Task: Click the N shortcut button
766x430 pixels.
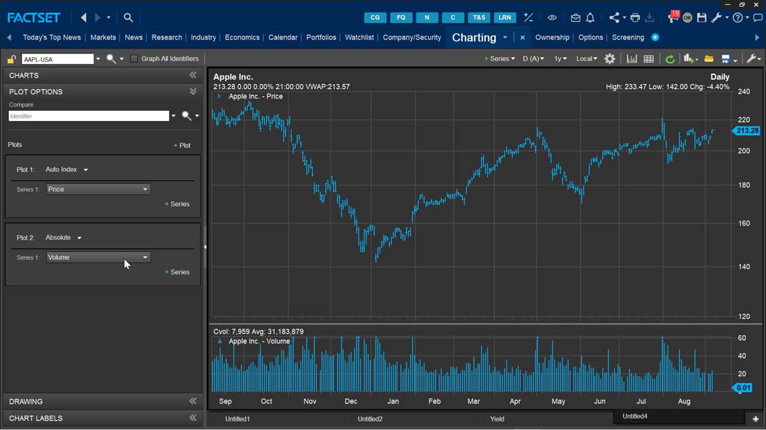Action: click(x=427, y=18)
